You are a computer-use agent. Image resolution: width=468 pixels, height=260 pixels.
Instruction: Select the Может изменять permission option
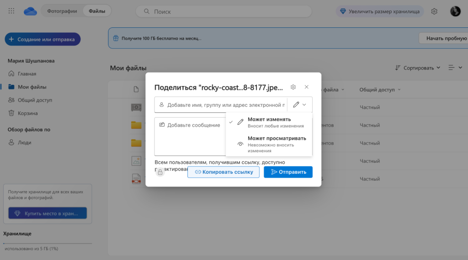click(x=269, y=122)
